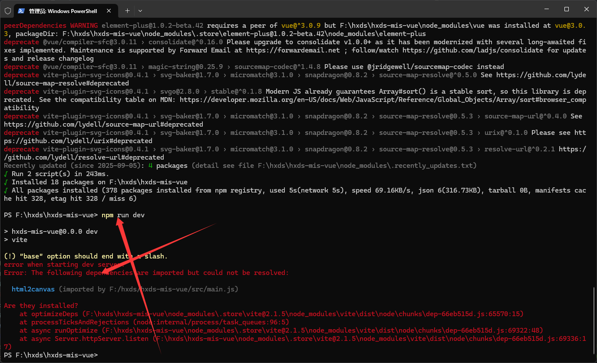Minimize the terminal window
This screenshot has height=363, width=597.
547,9
